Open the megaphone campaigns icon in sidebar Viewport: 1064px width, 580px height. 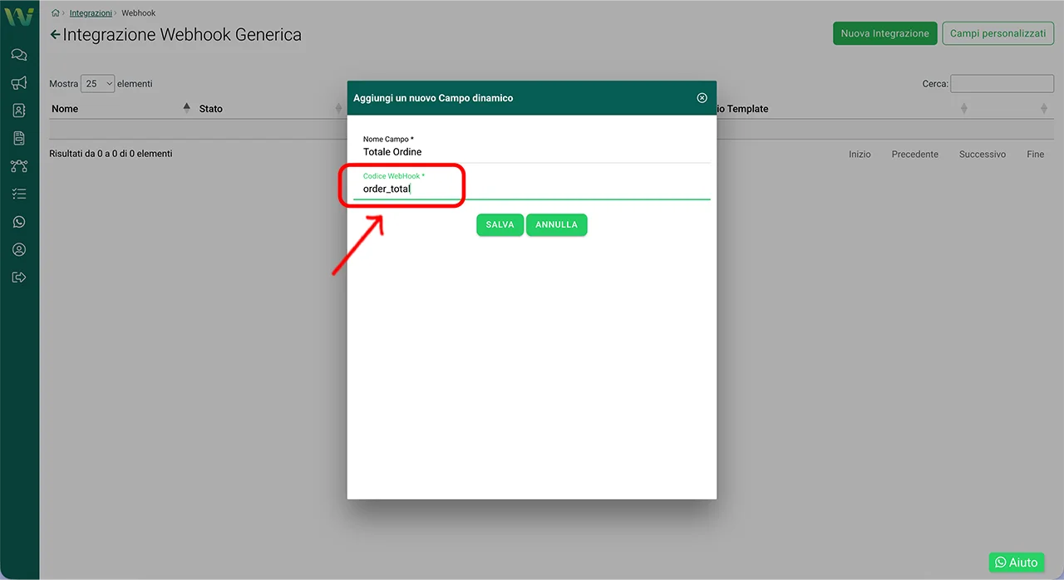click(x=19, y=83)
